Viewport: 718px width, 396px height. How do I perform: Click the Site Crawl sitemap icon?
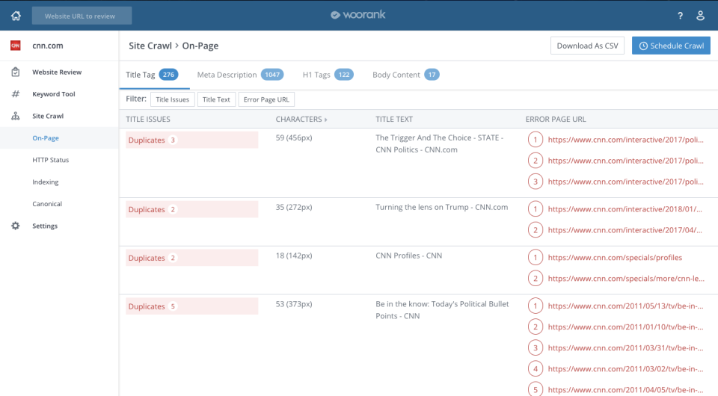pos(16,116)
